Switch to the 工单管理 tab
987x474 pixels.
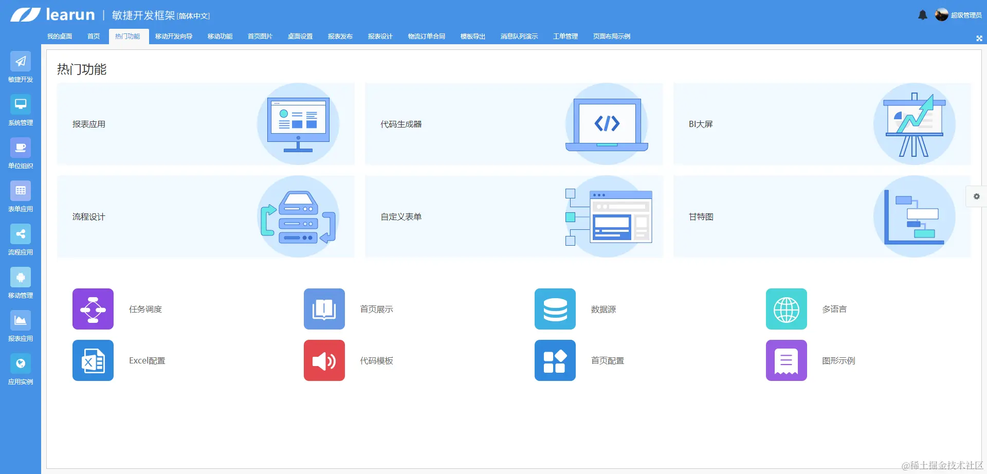click(565, 37)
